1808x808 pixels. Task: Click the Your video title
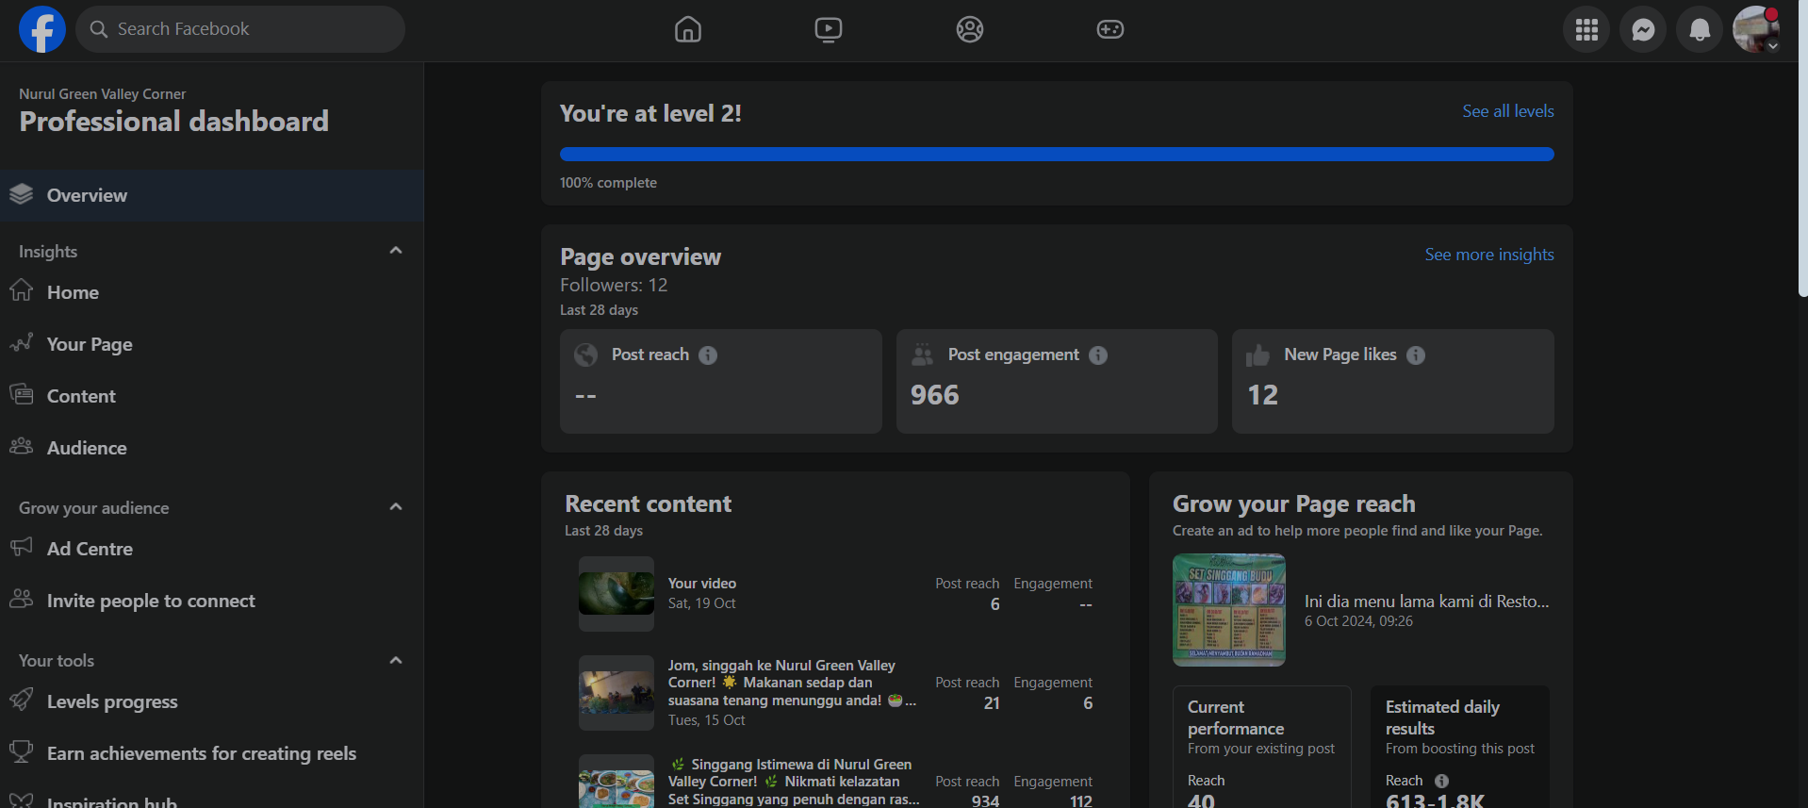(x=702, y=584)
